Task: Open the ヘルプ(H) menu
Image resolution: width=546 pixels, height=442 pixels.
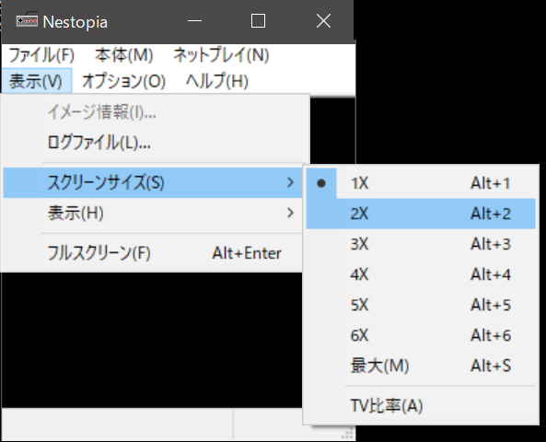Action: coord(217,81)
